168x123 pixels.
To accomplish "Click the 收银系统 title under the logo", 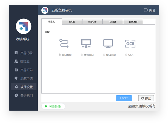I will (23, 39).
